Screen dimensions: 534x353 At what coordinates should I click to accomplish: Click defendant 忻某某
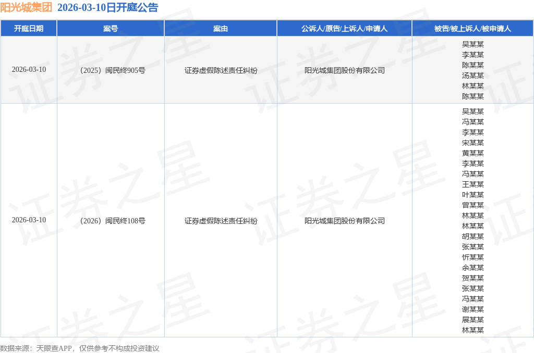[x=472, y=257]
